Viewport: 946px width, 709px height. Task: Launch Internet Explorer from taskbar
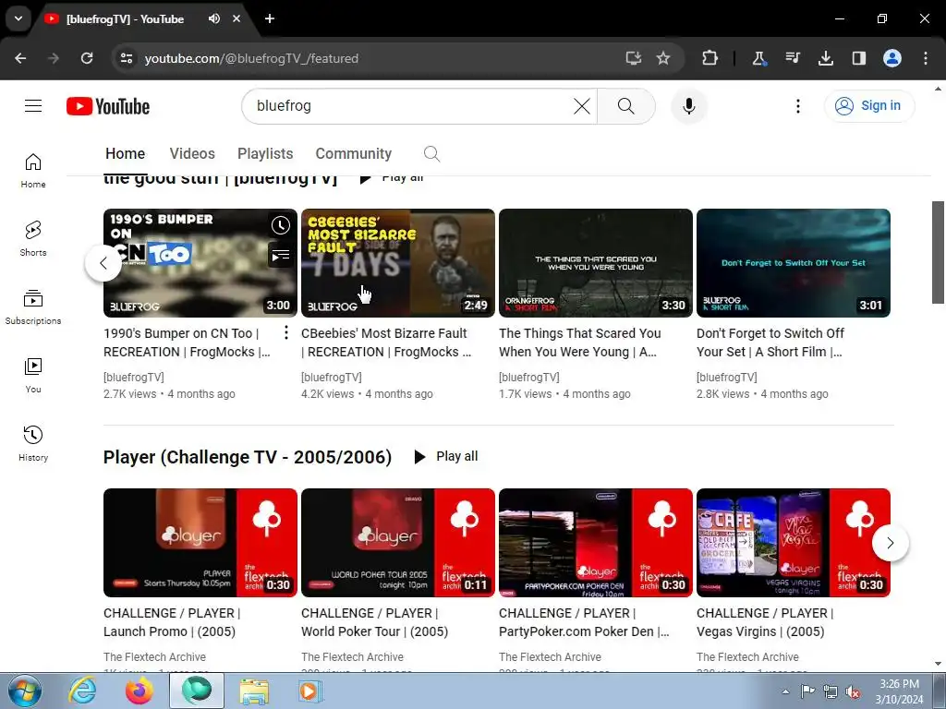pyautogui.click(x=82, y=691)
